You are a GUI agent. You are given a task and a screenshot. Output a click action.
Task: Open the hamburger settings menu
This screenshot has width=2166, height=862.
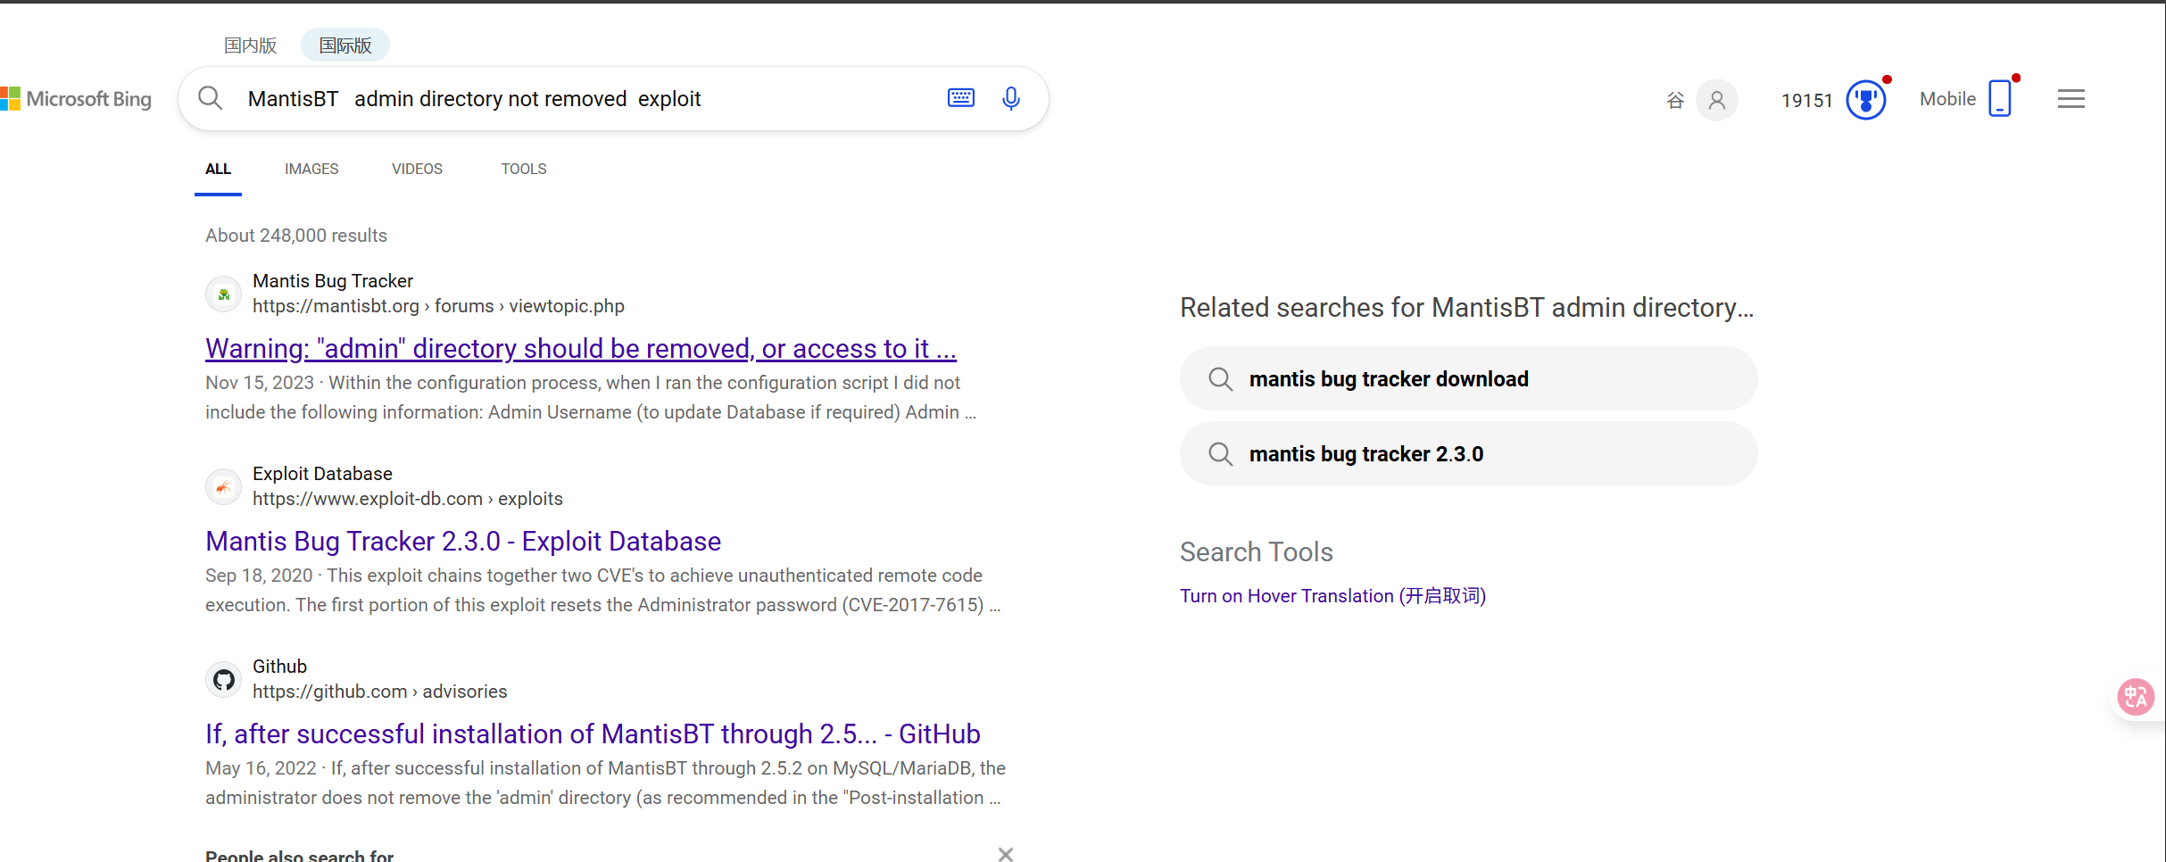[2071, 99]
